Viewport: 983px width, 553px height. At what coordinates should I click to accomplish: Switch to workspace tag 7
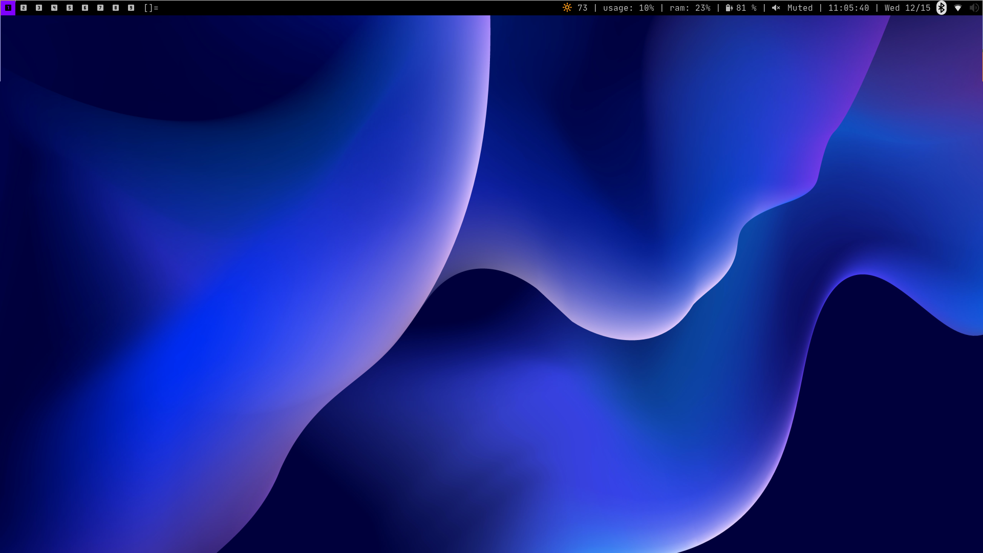click(x=100, y=8)
